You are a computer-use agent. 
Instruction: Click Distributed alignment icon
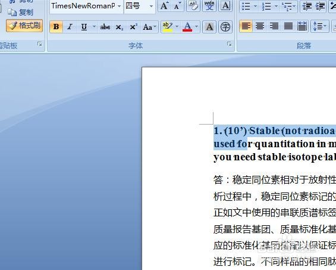302,26
